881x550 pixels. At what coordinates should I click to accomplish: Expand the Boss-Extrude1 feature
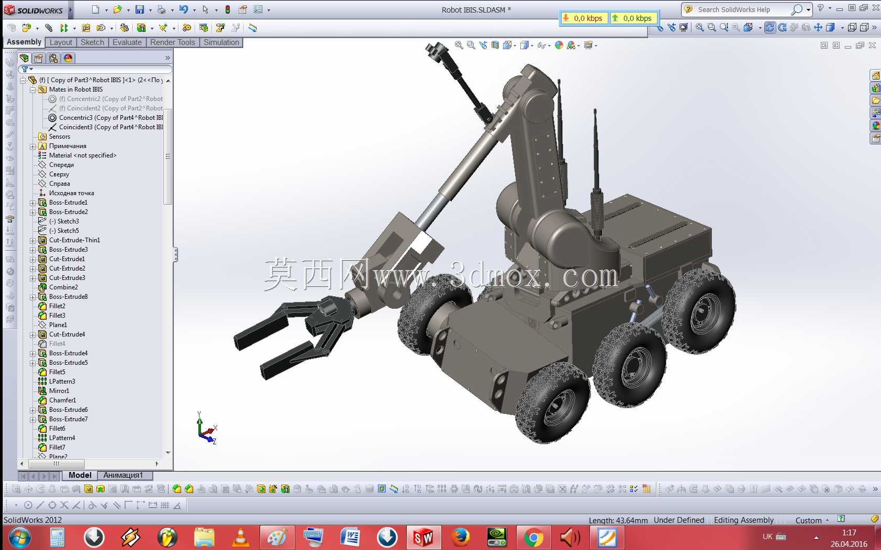32,203
